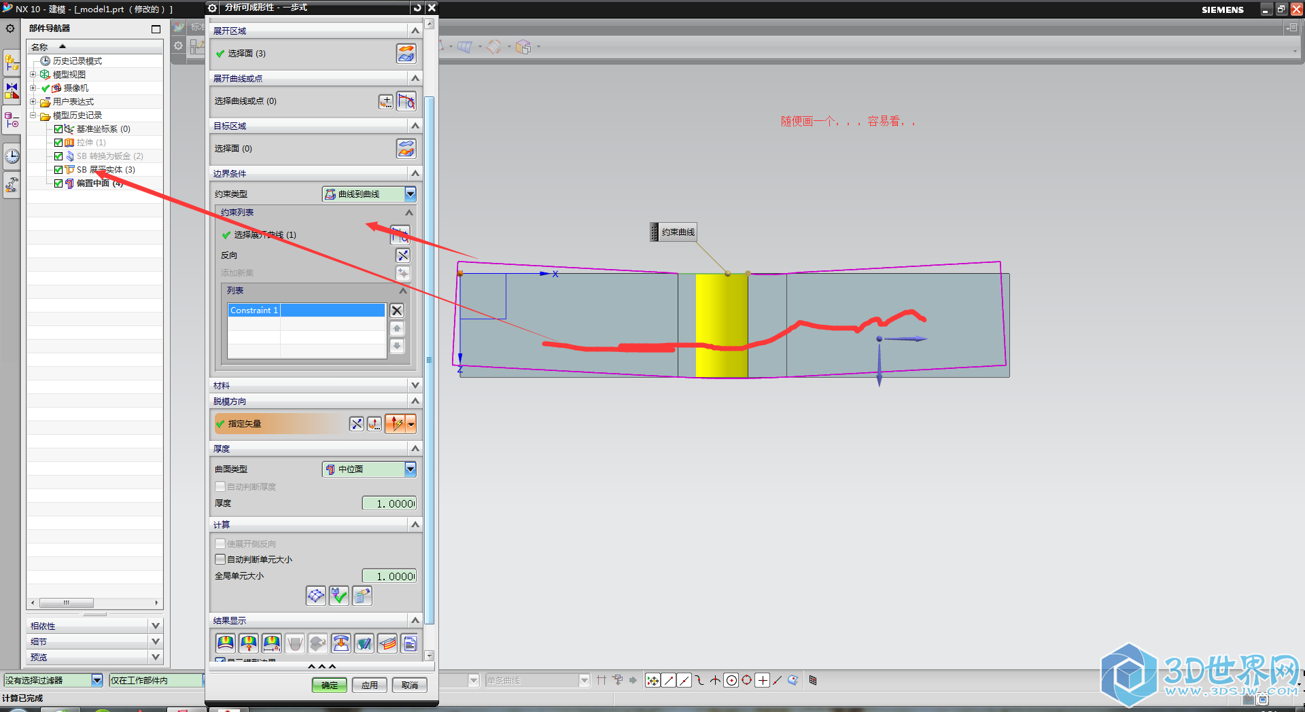The height and width of the screenshot is (712, 1305).
Task: Enable the 自动判断单元大小 checkbox
Action: pyautogui.click(x=220, y=559)
